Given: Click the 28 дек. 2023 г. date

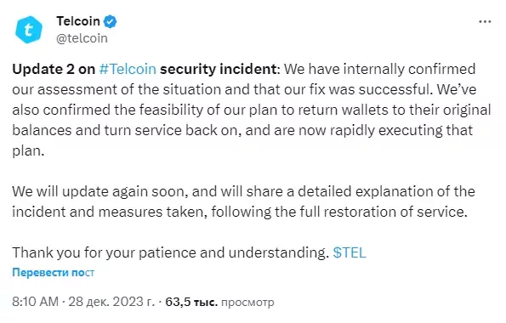Looking at the screenshot, I should pos(111,302).
